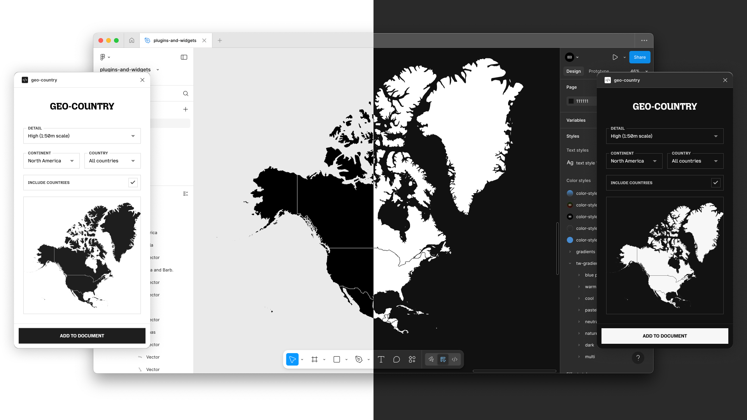
Task: Open Country dropdown in light plugin
Action: pos(112,161)
